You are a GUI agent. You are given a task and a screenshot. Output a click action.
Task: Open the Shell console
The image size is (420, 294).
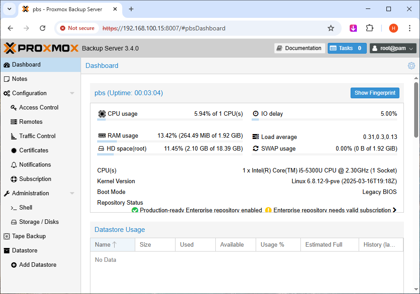40,208
